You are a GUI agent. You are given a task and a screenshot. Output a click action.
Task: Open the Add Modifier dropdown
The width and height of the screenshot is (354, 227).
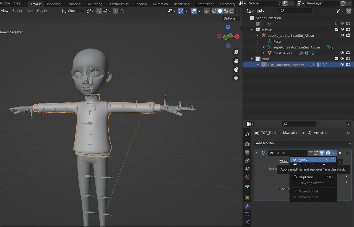coord(302,143)
